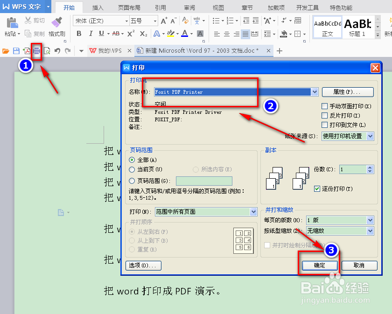This screenshot has width=392, height=314.
Task: Click the Save disk icon
Action: [x=16, y=51]
